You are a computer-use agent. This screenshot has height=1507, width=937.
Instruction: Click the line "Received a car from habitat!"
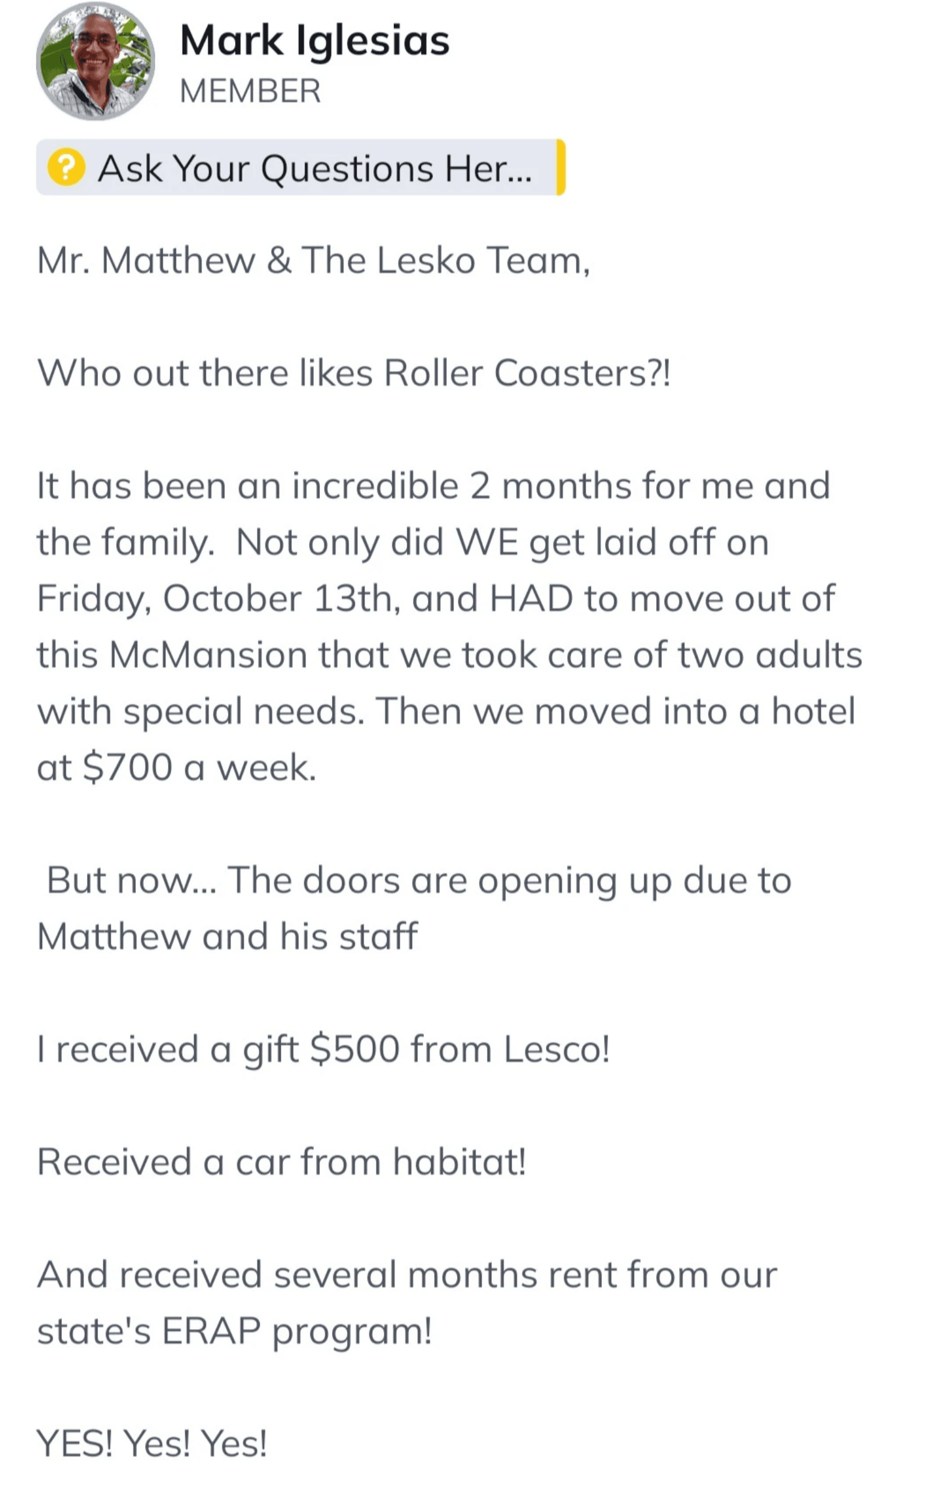281,1162
